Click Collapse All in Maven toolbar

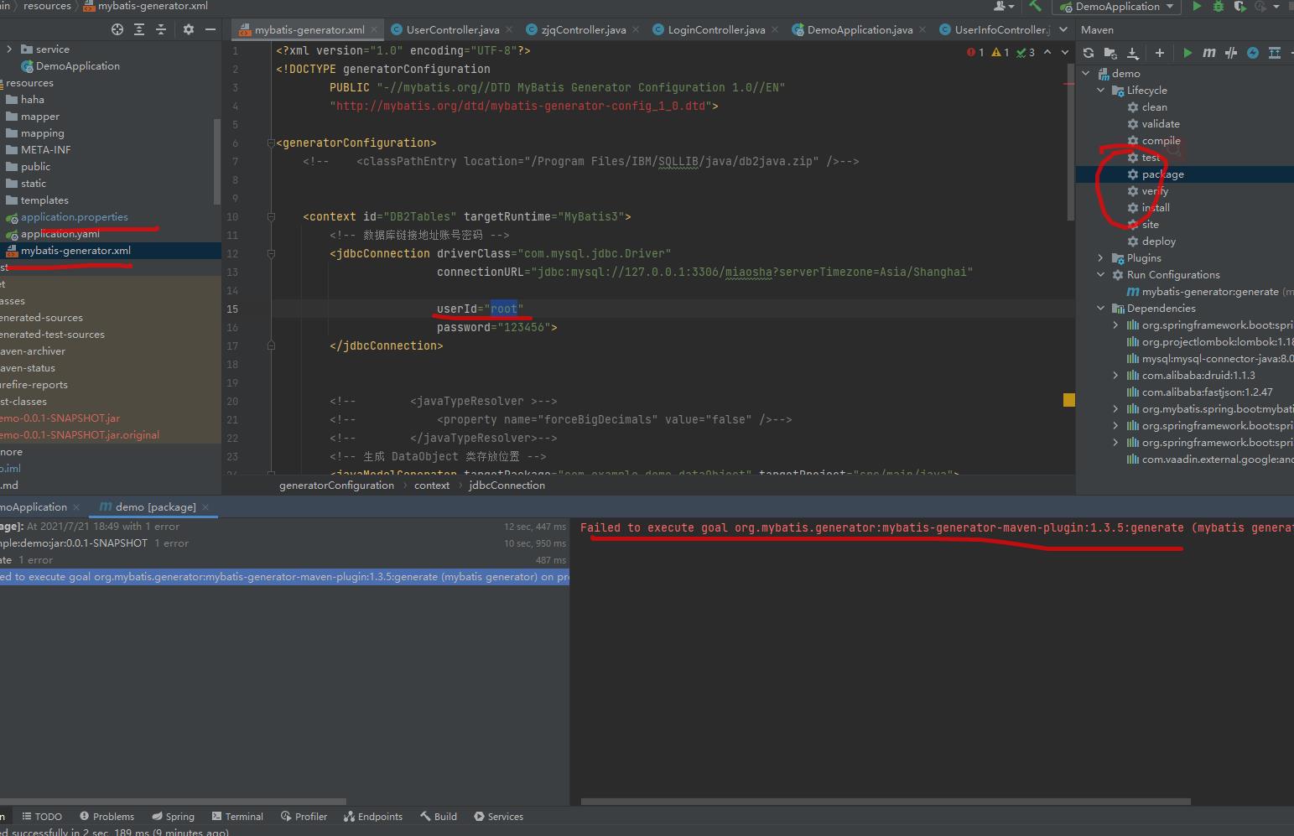(1275, 53)
